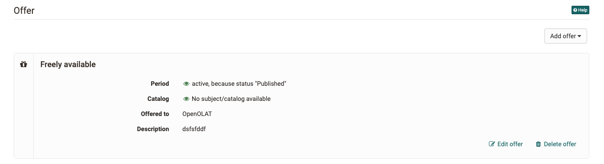Click the Offered to label
This screenshot has width=604, height=164.
[x=155, y=114]
